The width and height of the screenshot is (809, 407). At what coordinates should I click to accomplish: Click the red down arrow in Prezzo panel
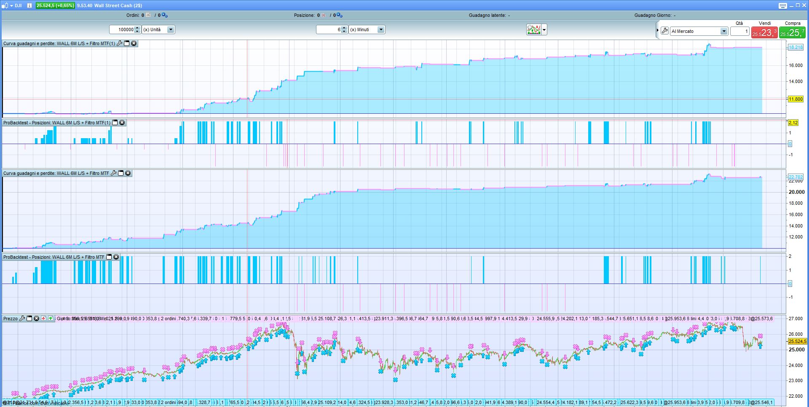(43, 319)
